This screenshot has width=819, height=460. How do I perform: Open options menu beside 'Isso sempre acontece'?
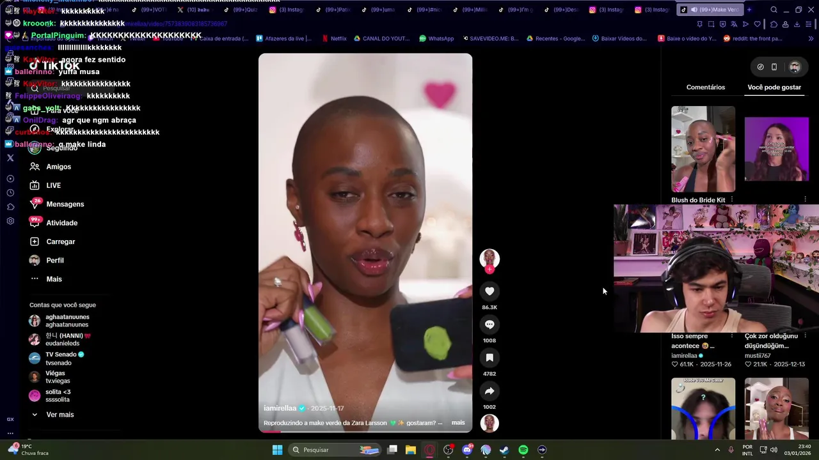[732, 336]
